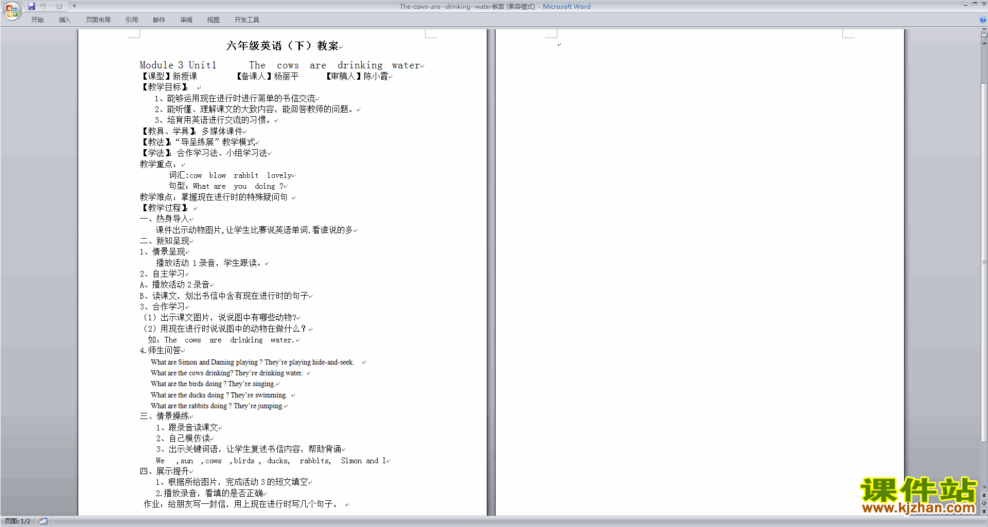Open the 审阅 ribbon tab
This screenshot has height=527, width=988.
[186, 20]
